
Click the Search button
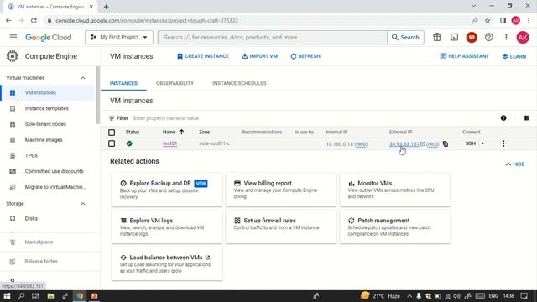pos(405,37)
